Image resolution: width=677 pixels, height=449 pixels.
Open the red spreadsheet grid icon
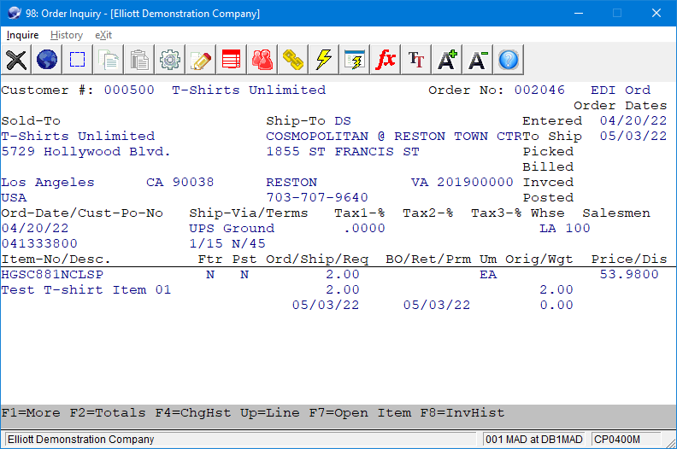pos(232,60)
